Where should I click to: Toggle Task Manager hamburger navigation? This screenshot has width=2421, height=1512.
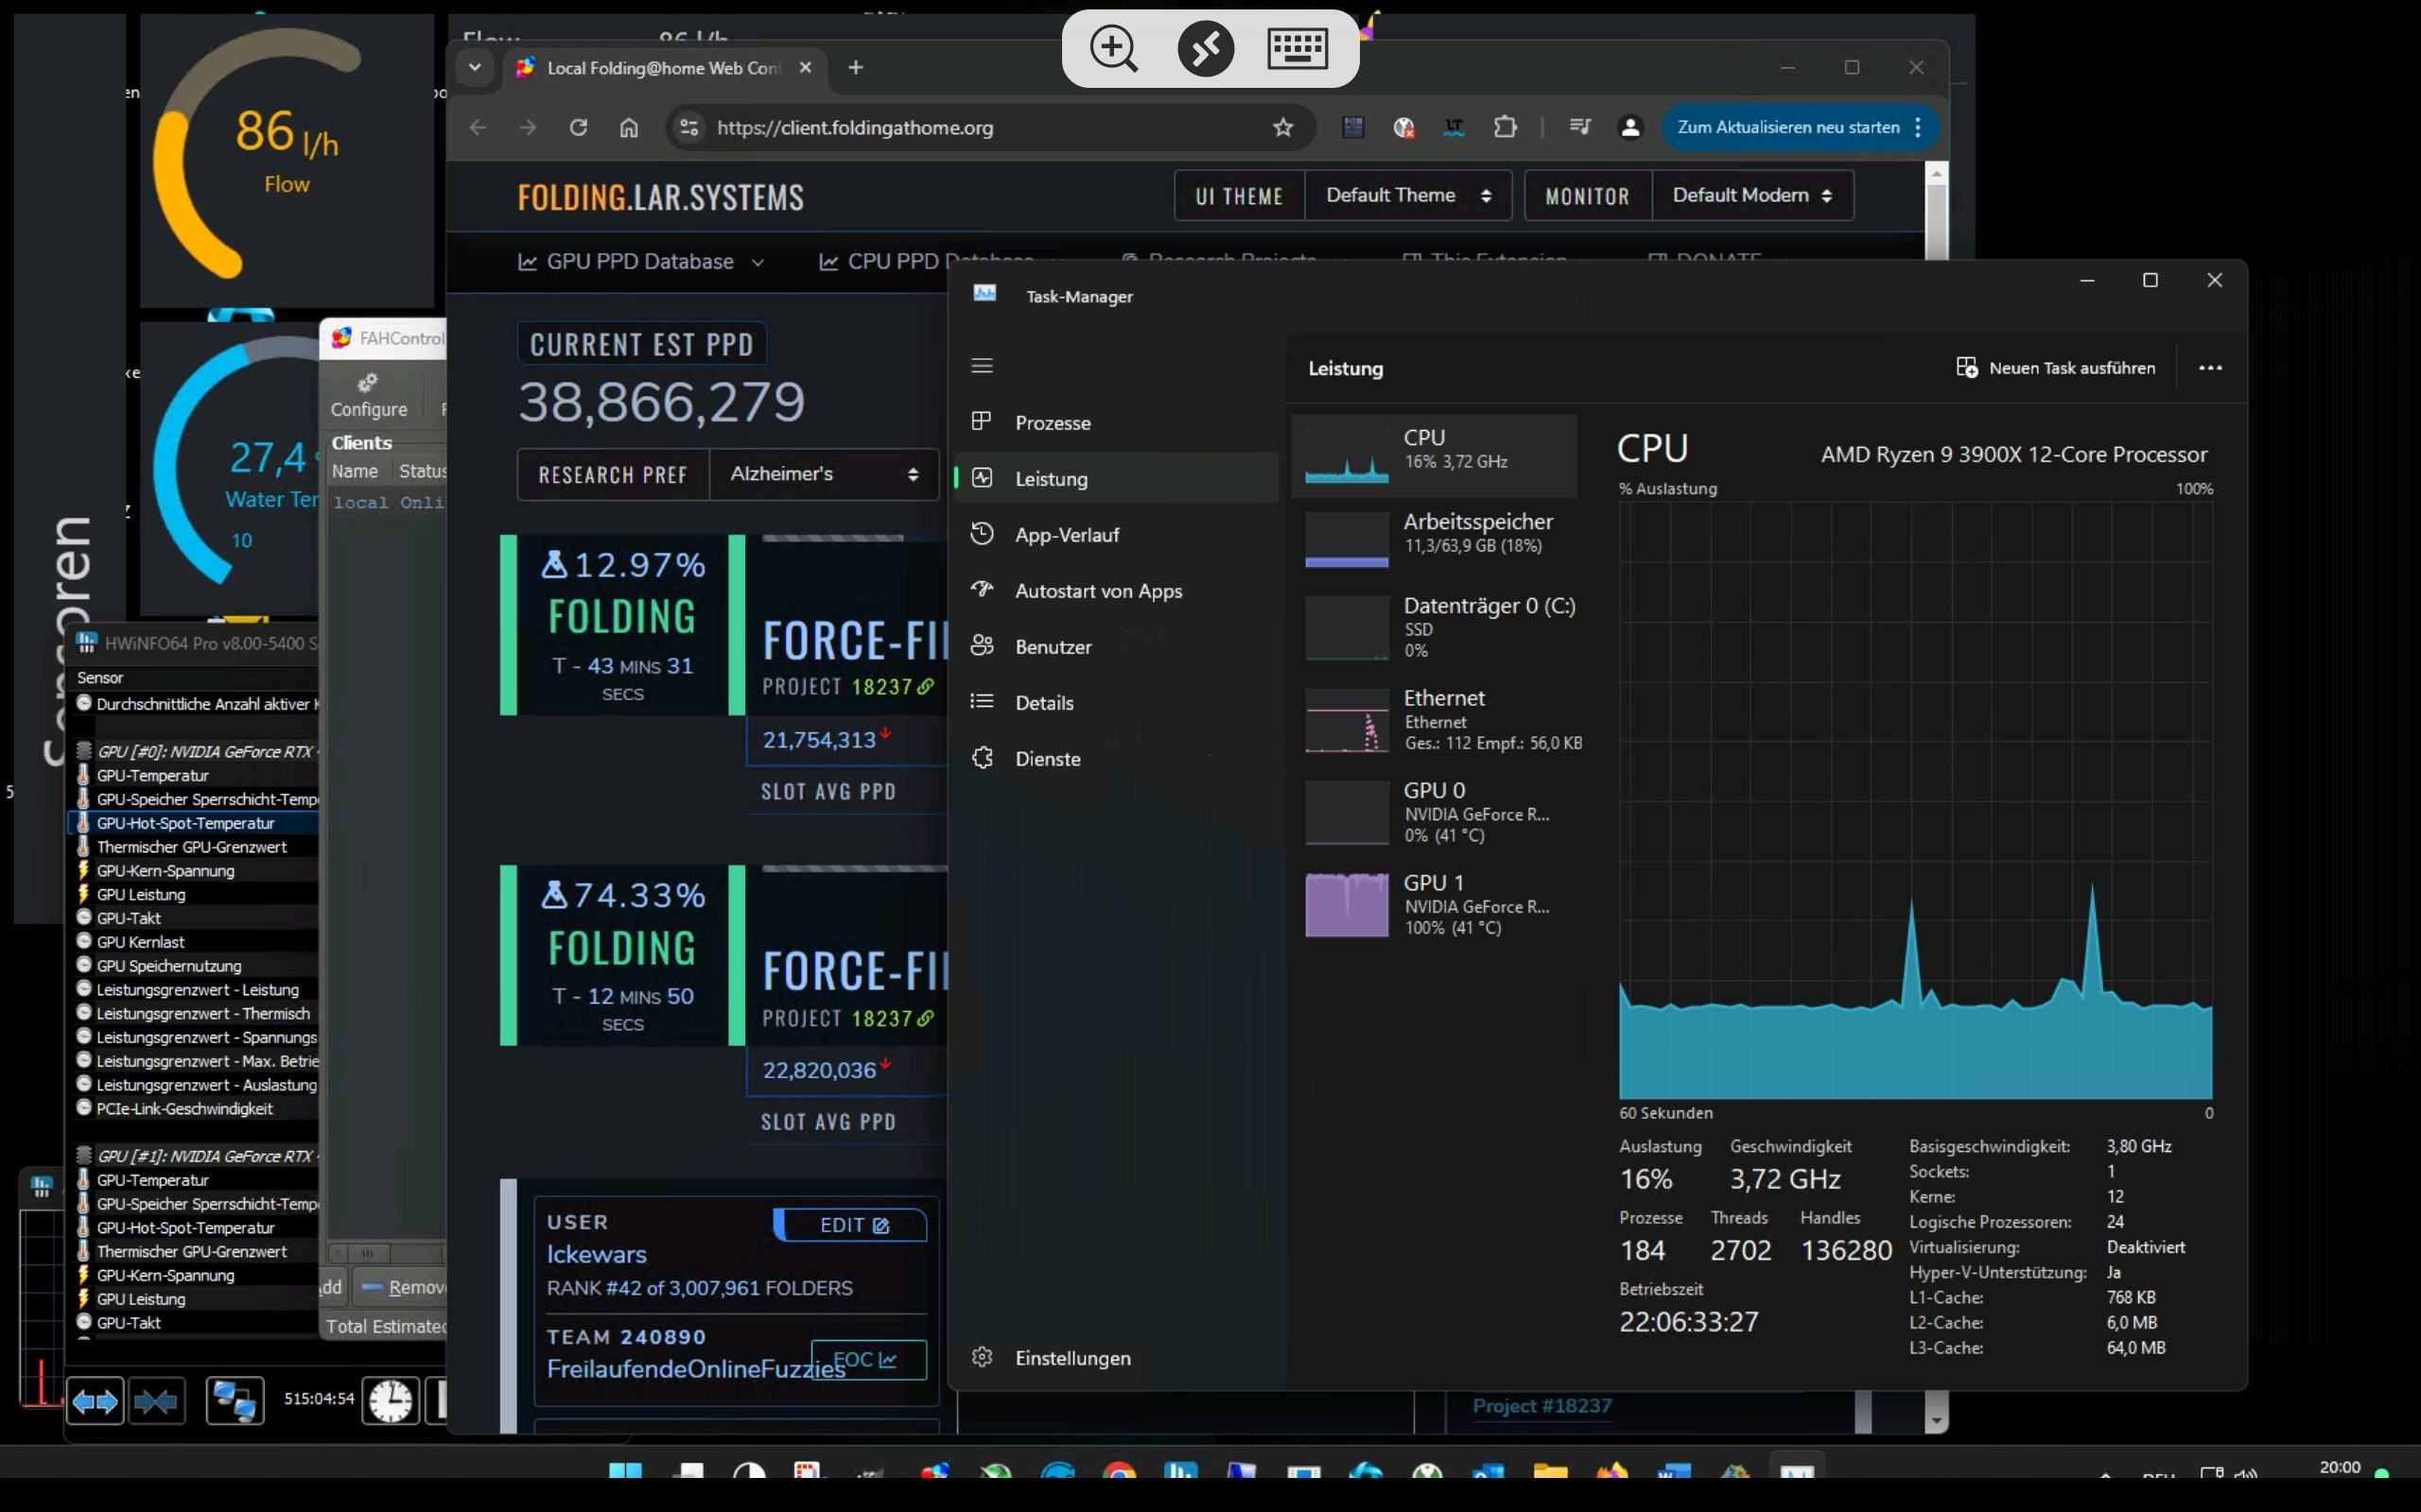[x=982, y=366]
